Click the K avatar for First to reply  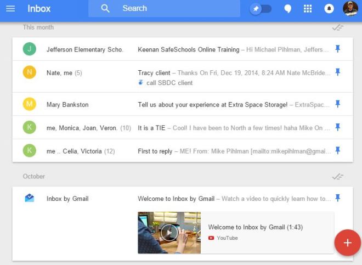29,150
